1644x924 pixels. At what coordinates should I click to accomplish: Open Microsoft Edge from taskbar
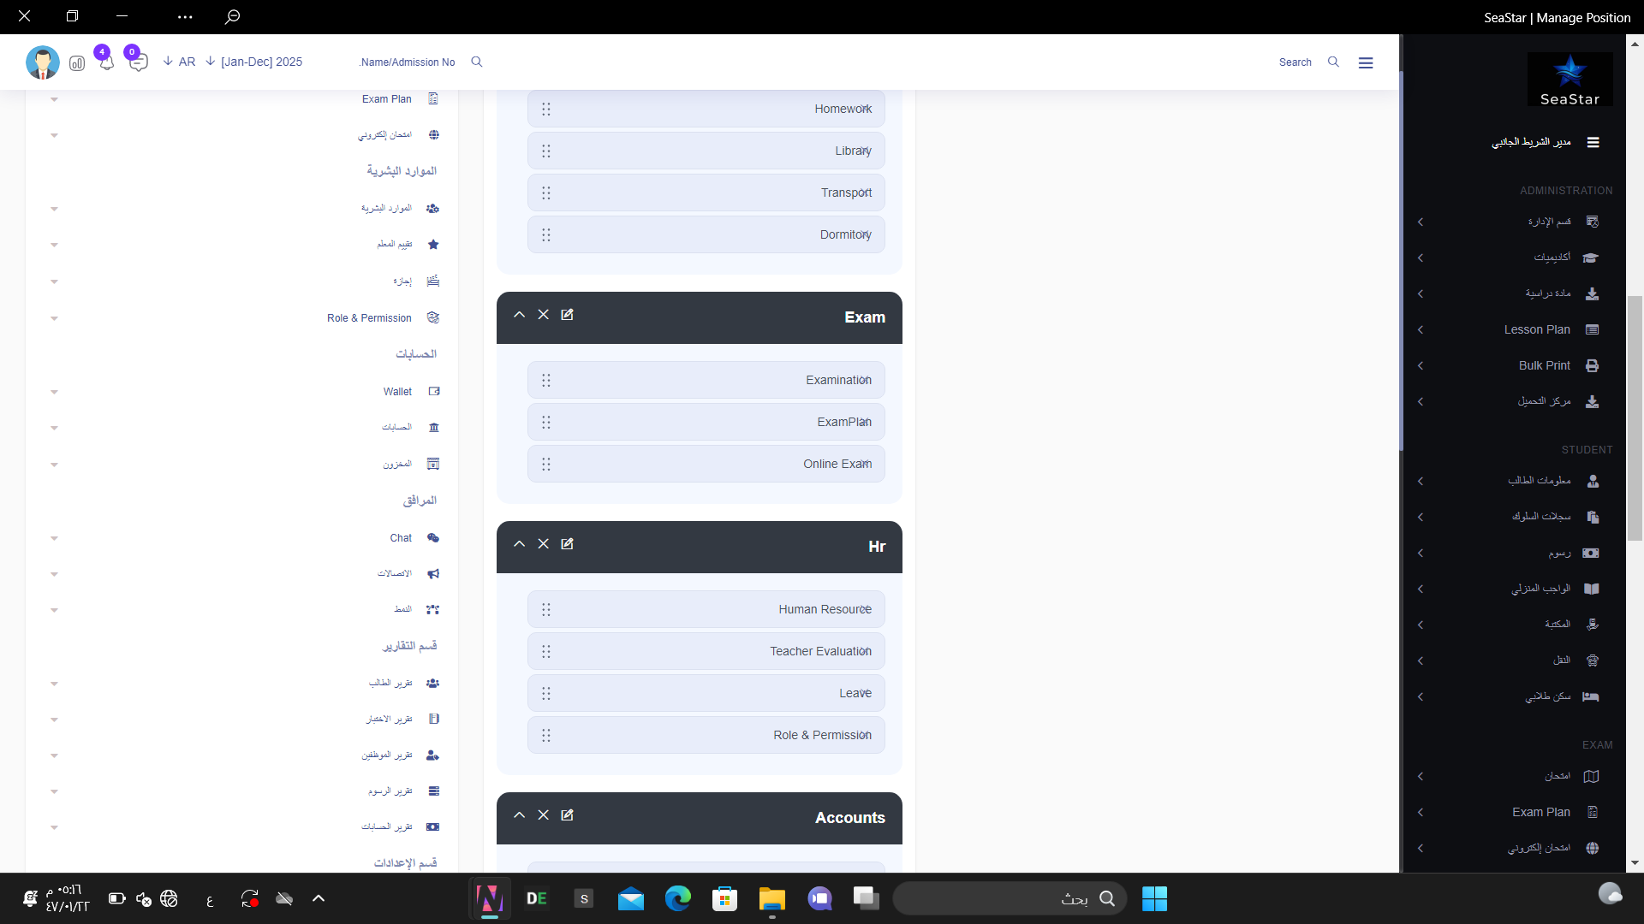(x=677, y=898)
